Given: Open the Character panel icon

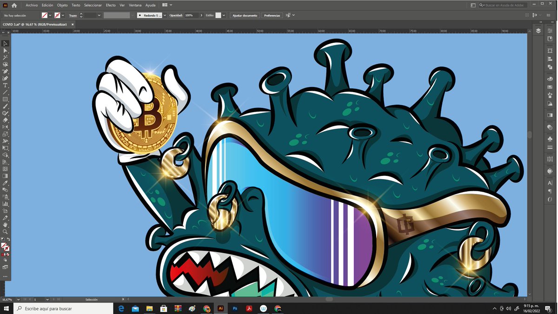Looking at the screenshot, I should click(x=550, y=183).
